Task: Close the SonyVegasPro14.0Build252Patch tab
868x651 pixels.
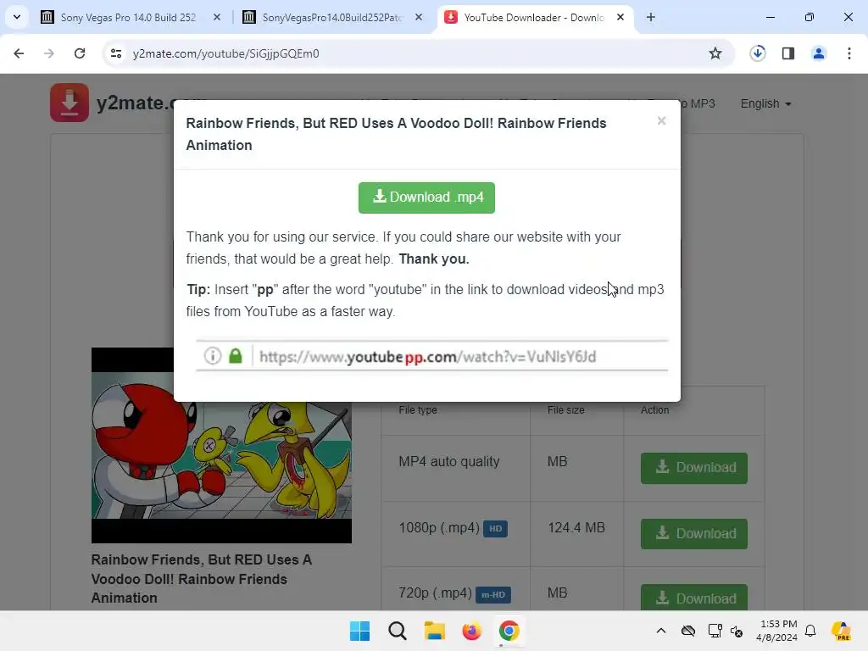Action: 419,18
